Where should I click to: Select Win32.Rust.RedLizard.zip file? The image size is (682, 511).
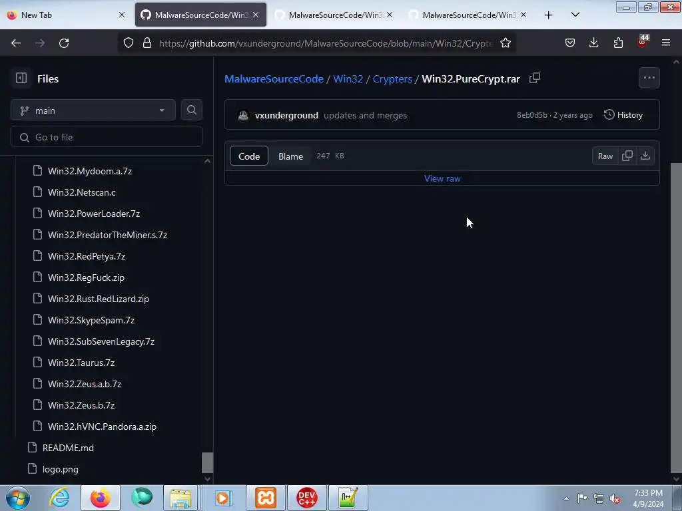tap(99, 299)
